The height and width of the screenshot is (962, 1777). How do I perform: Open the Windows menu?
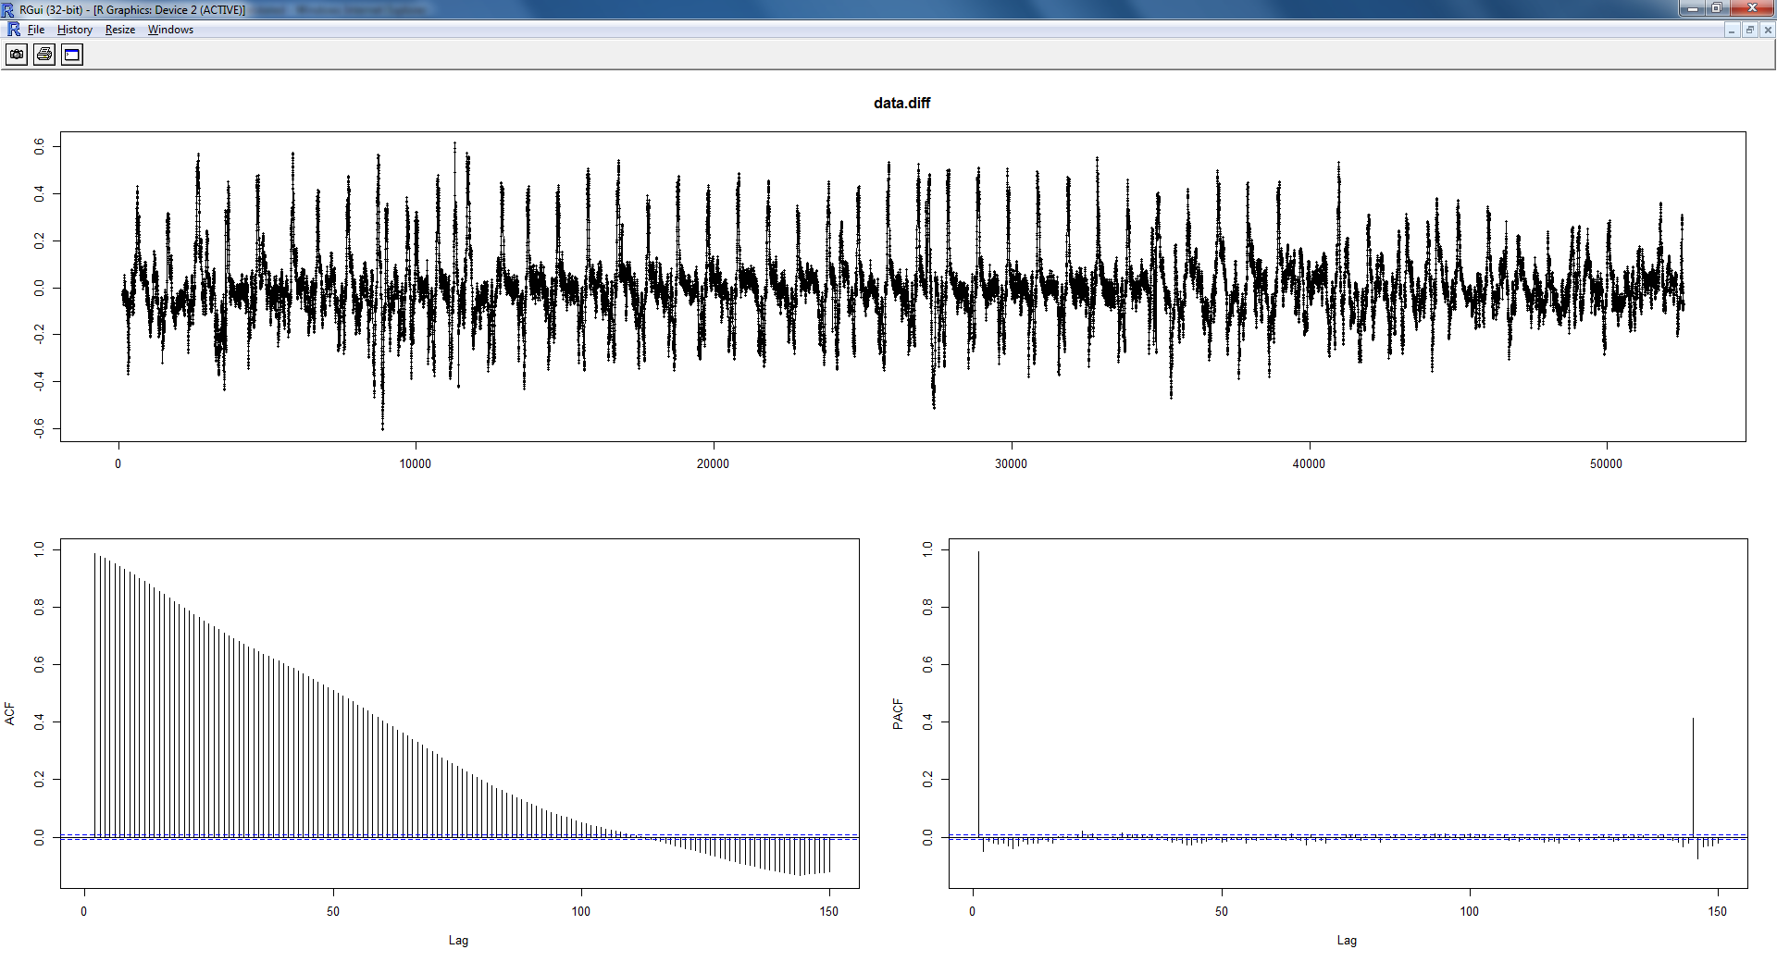[x=170, y=30]
